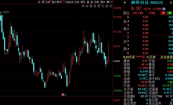Click the red 买 buy button
Screen dimensions: 173x105
click(x=163, y=13)
